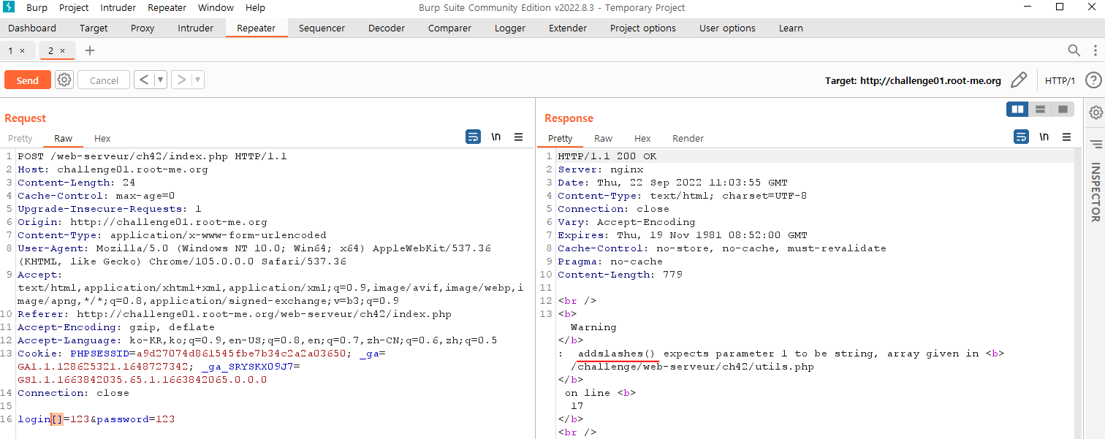Open Request panel hamburger menu
The width and height of the screenshot is (1105, 439).
tap(518, 137)
